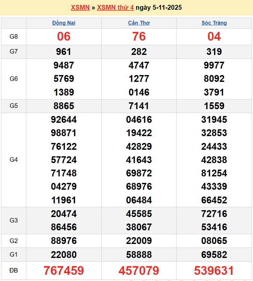Image resolution: width=253 pixels, height=281 pixels.
Task: Click Cần Thơ G8 number 76
Action: coord(139,37)
